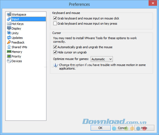Select the Input category label
Viewport: 159px width, 135px height.
(15, 19)
